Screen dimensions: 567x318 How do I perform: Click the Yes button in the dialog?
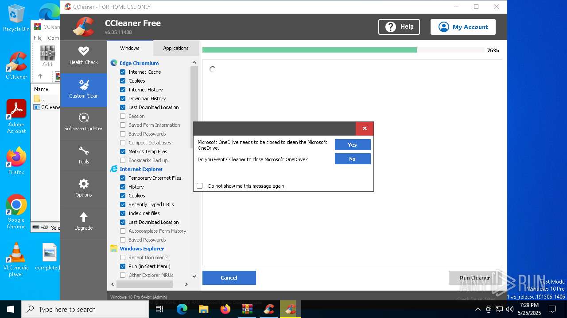pos(353,145)
